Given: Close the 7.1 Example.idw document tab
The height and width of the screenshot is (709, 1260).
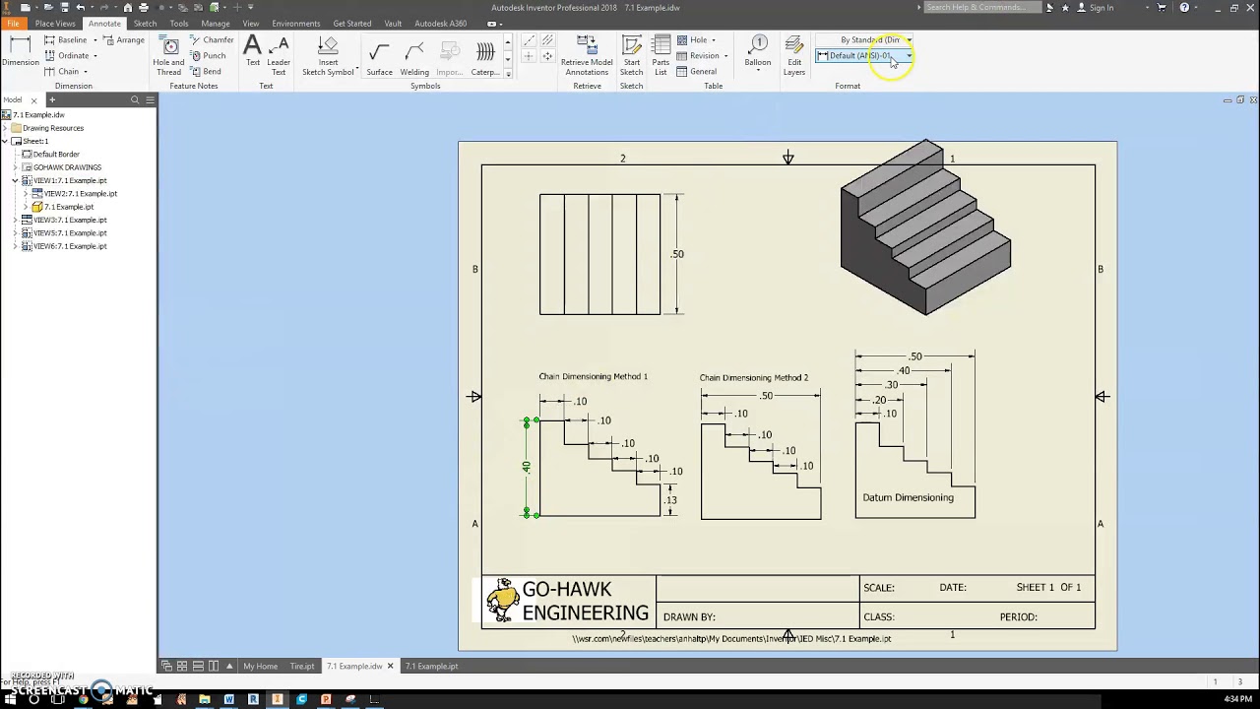Looking at the screenshot, I should pos(390,667).
